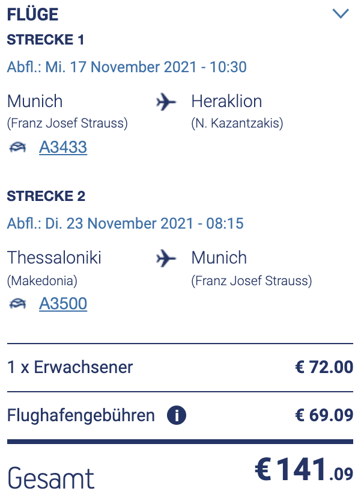This screenshot has height=497, width=364.
Task: Click airline logo beside A3433
Action: tap(18, 147)
